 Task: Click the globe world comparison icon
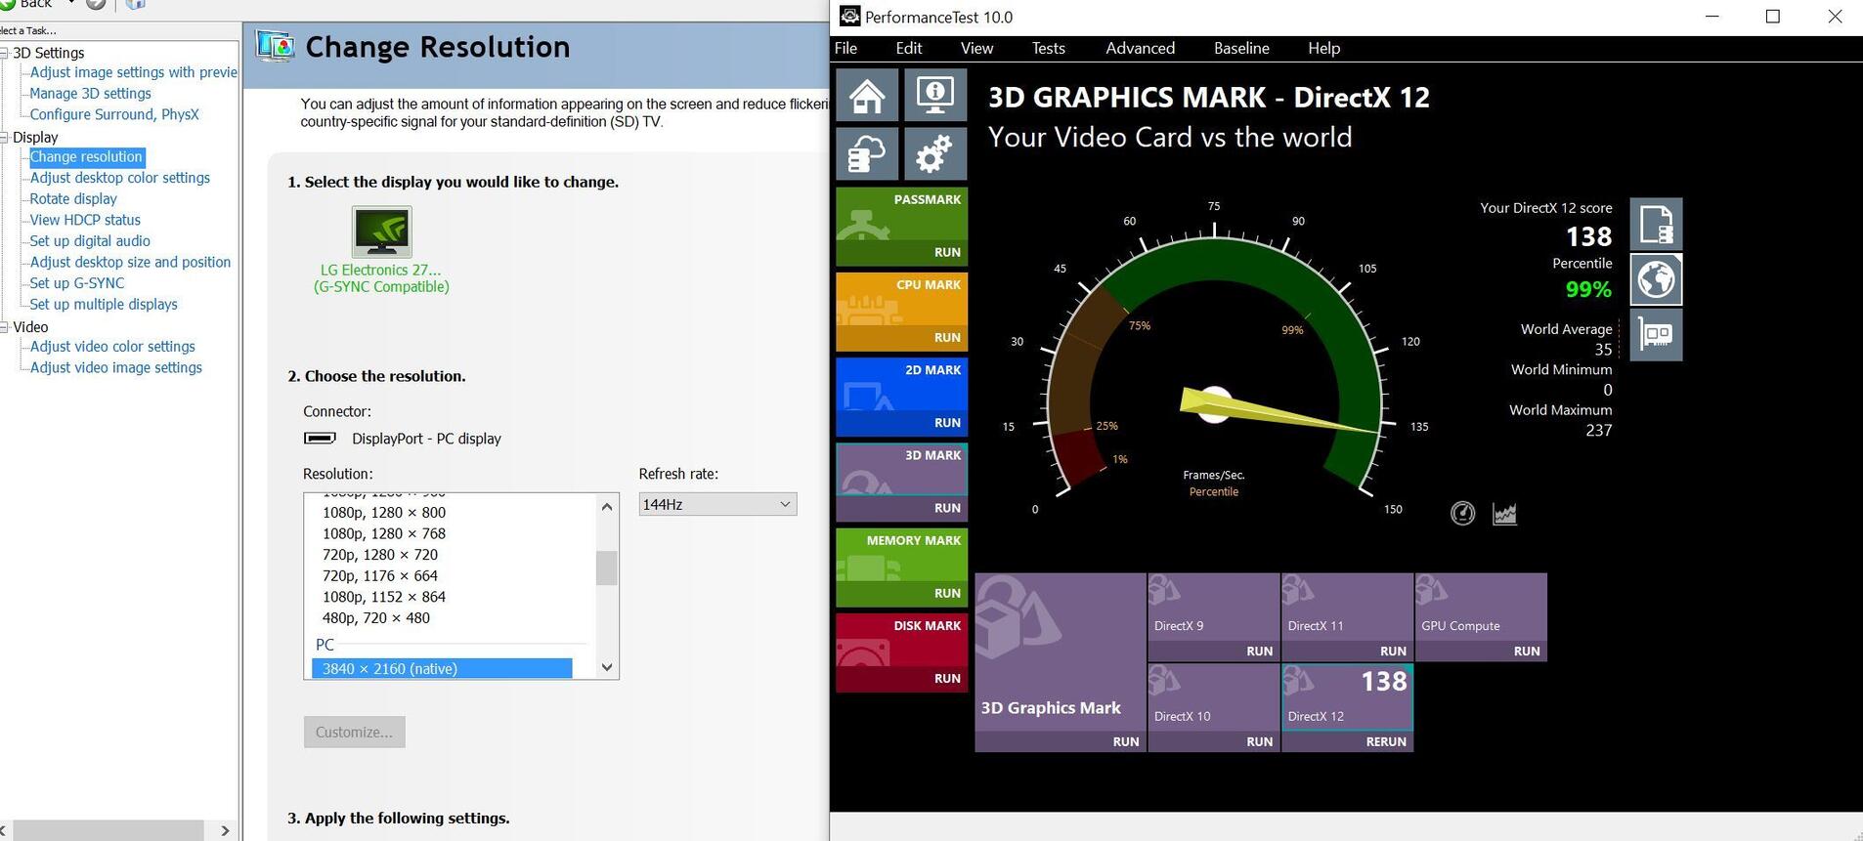coord(1656,280)
